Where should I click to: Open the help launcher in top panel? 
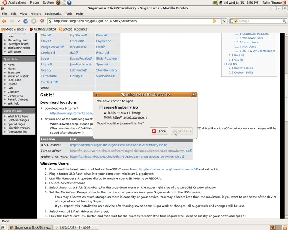click(x=69, y=3)
